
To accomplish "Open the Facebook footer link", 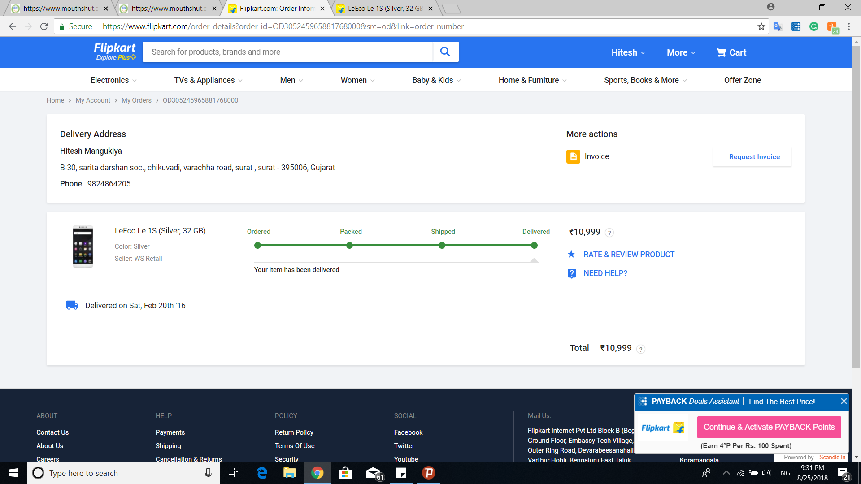I will (408, 432).
